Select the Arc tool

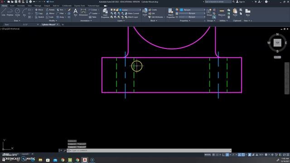(24, 12)
